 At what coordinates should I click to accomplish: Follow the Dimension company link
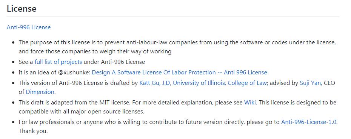click(x=40, y=92)
